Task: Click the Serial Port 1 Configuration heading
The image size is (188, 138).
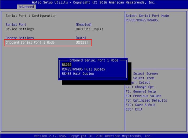Action: 31,16
